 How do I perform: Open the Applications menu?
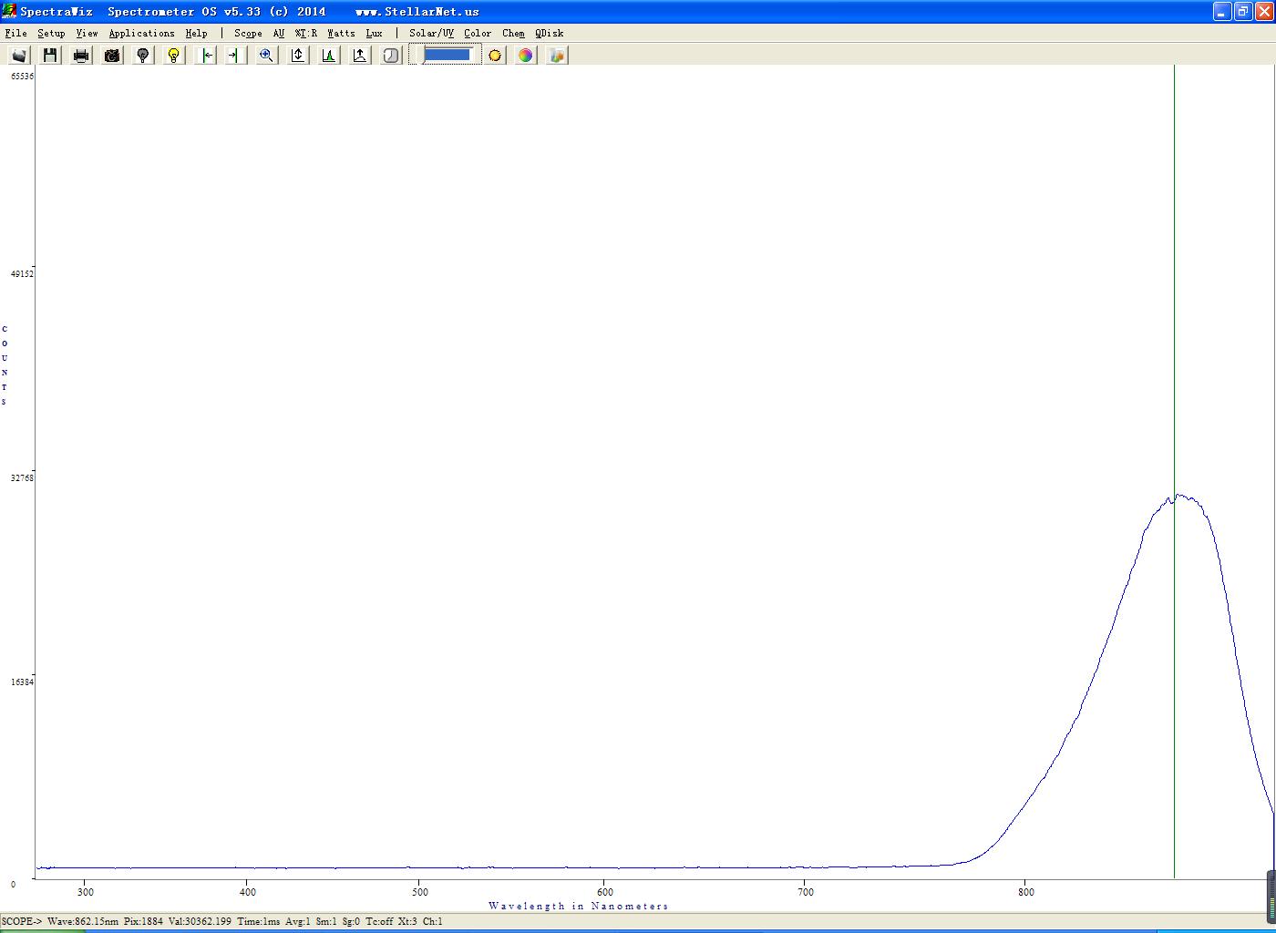tap(141, 33)
